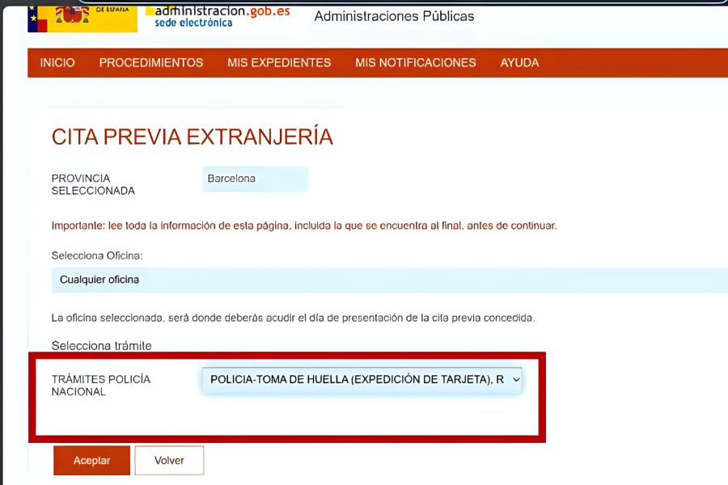
Task: Go to the INICIO menu item
Action: pos(57,63)
